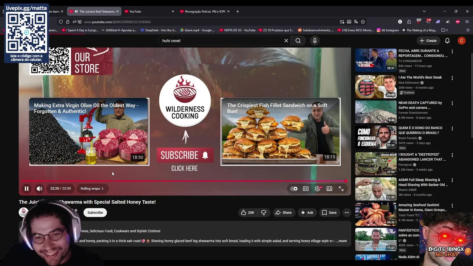This screenshot has width=473, height=266.
Task: Turn on subtitles with the CC button
Action: point(306,189)
